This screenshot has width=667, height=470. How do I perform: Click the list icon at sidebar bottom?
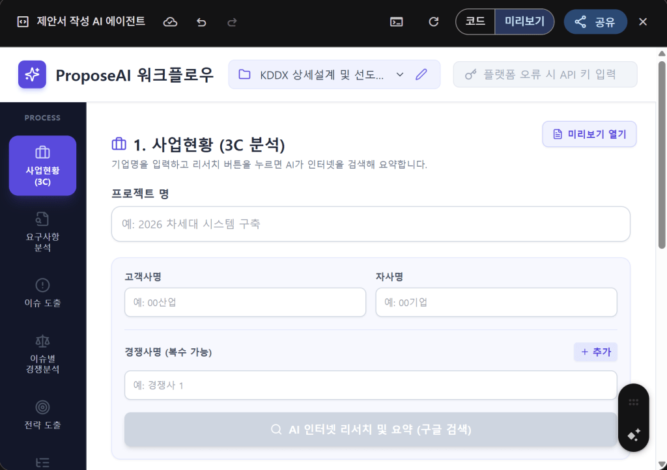coord(42,462)
